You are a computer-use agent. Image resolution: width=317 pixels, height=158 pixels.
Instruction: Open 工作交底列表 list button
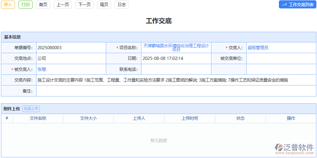(x=297, y=5)
